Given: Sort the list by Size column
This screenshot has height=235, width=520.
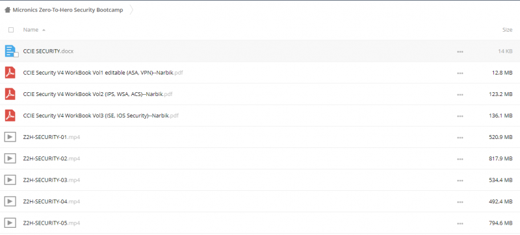Looking at the screenshot, I should point(507,30).
